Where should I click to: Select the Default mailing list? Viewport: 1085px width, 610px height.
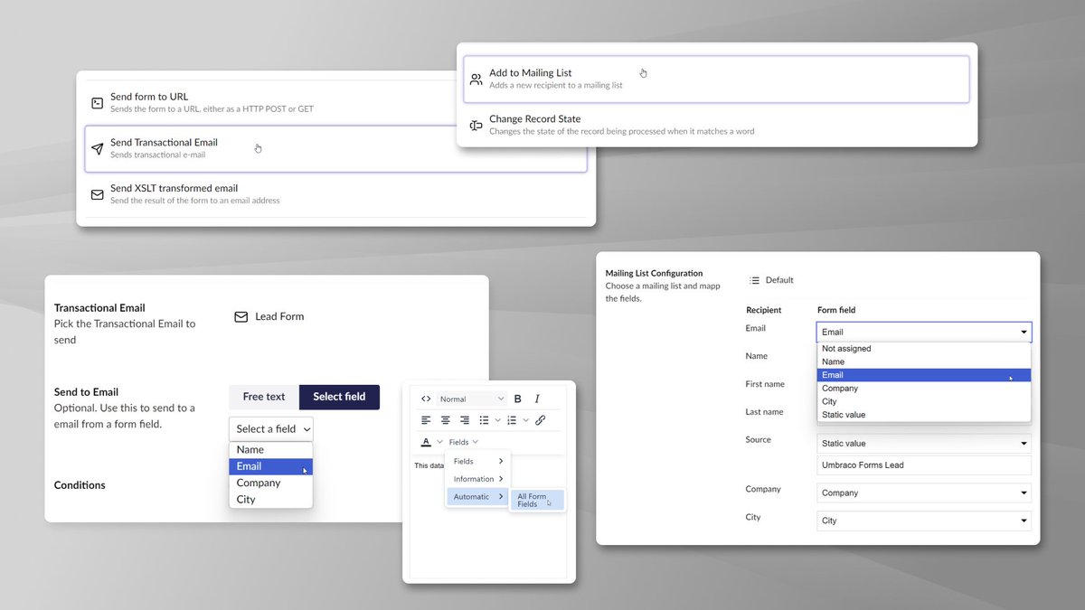pyautogui.click(x=779, y=280)
